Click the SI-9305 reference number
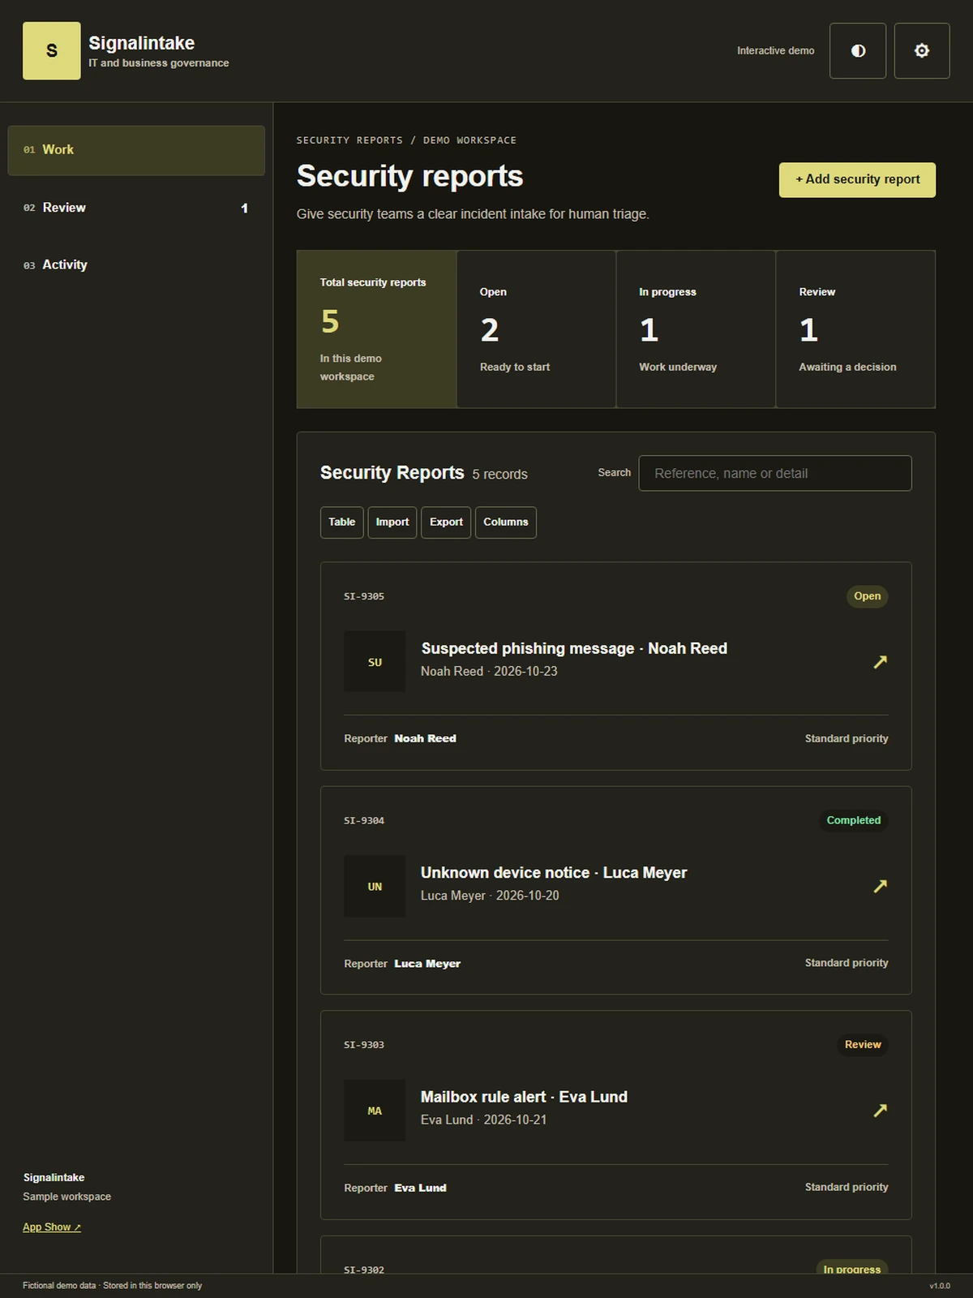The height and width of the screenshot is (1298, 973). point(364,596)
